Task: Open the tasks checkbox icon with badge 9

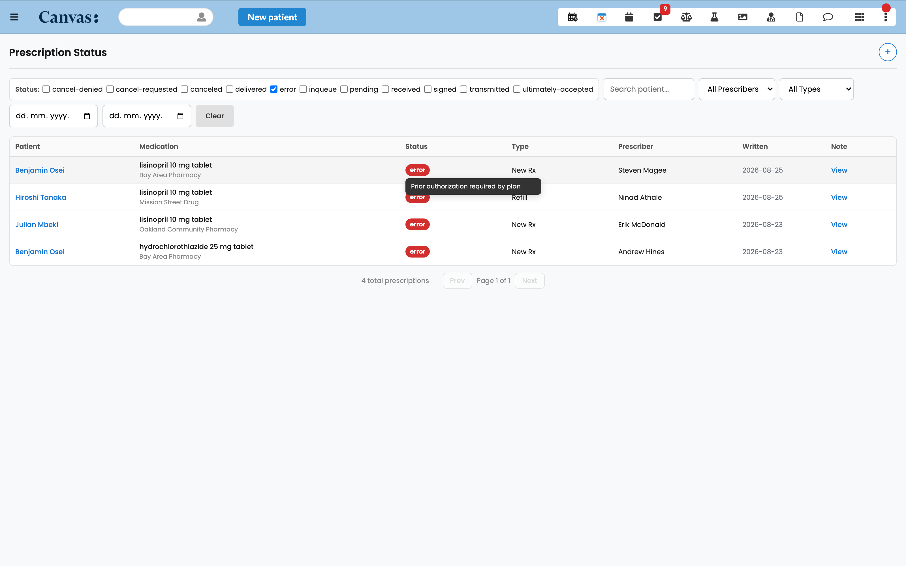Action: click(x=658, y=17)
